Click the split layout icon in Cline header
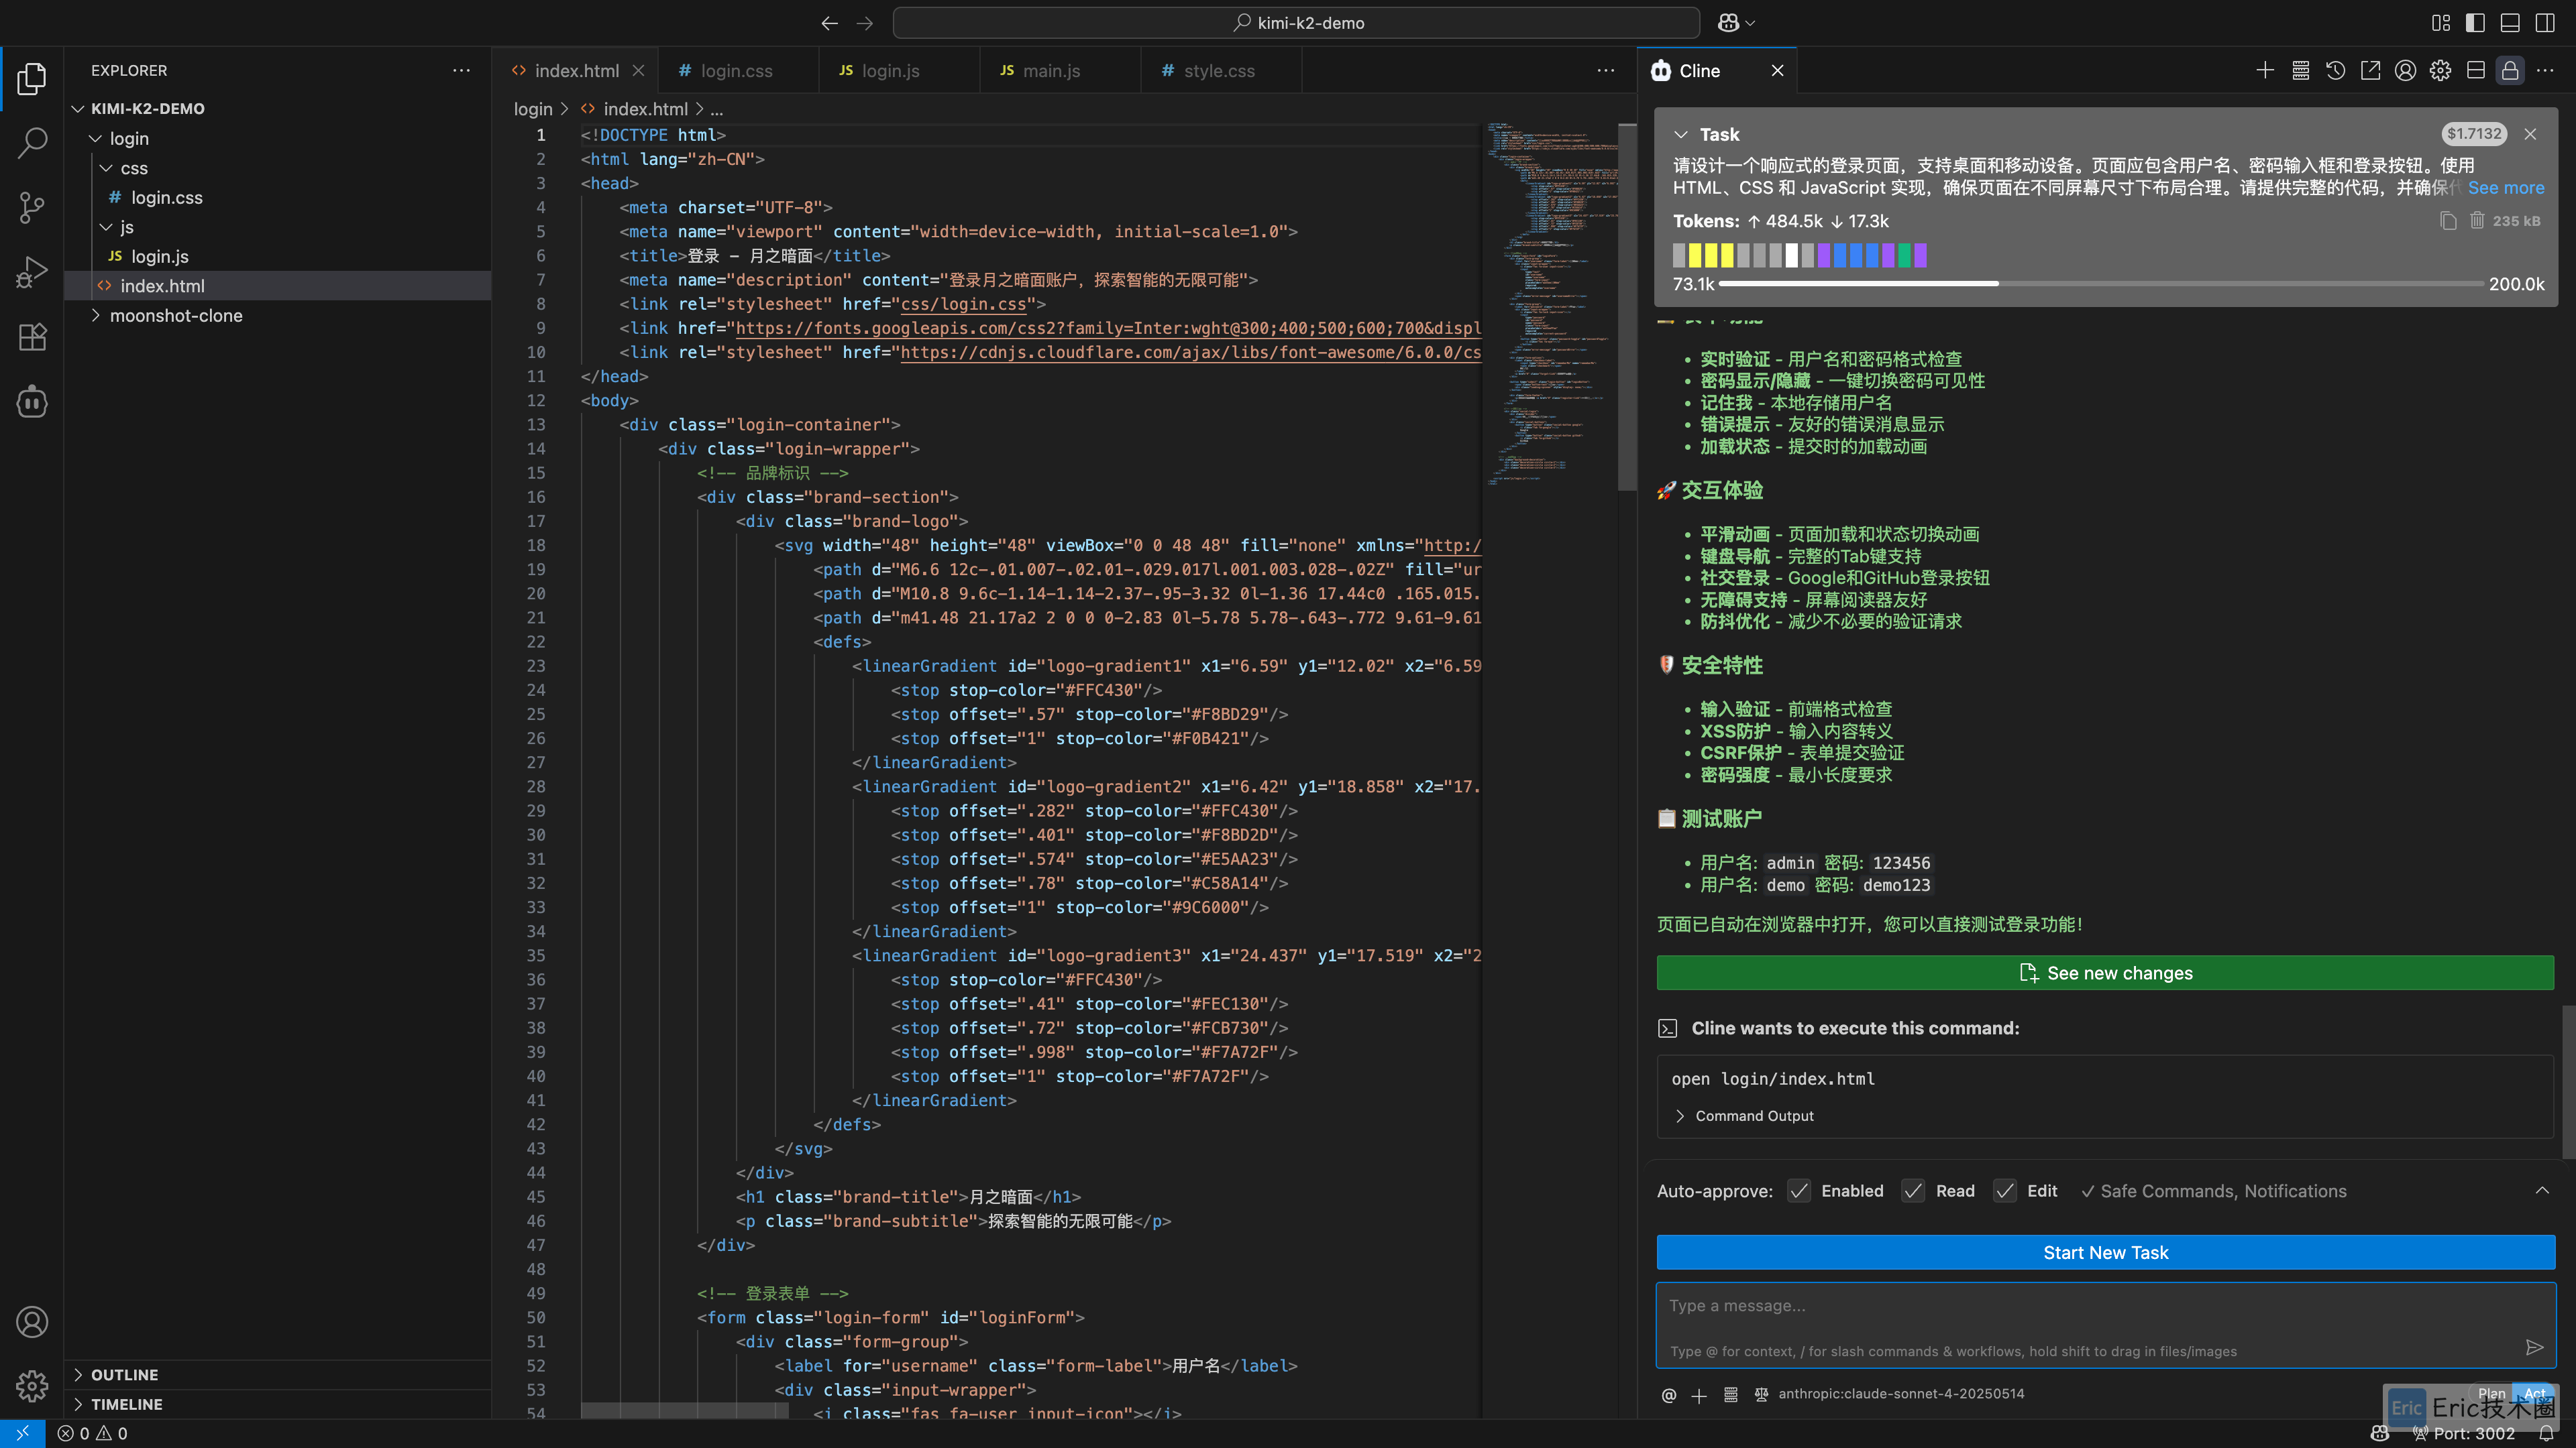Screen dimensions: 2576x1448 2475,70
